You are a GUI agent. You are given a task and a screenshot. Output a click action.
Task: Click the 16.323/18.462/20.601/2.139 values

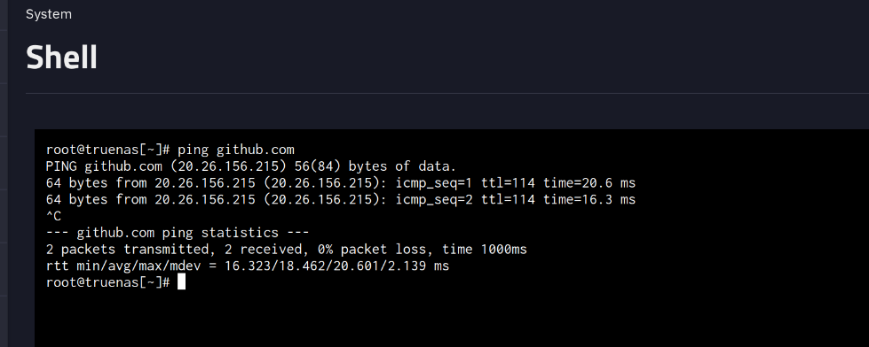[326, 266]
